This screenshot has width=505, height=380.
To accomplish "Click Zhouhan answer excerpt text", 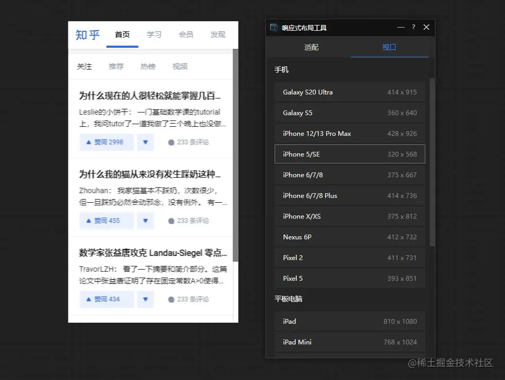I will pos(153,196).
